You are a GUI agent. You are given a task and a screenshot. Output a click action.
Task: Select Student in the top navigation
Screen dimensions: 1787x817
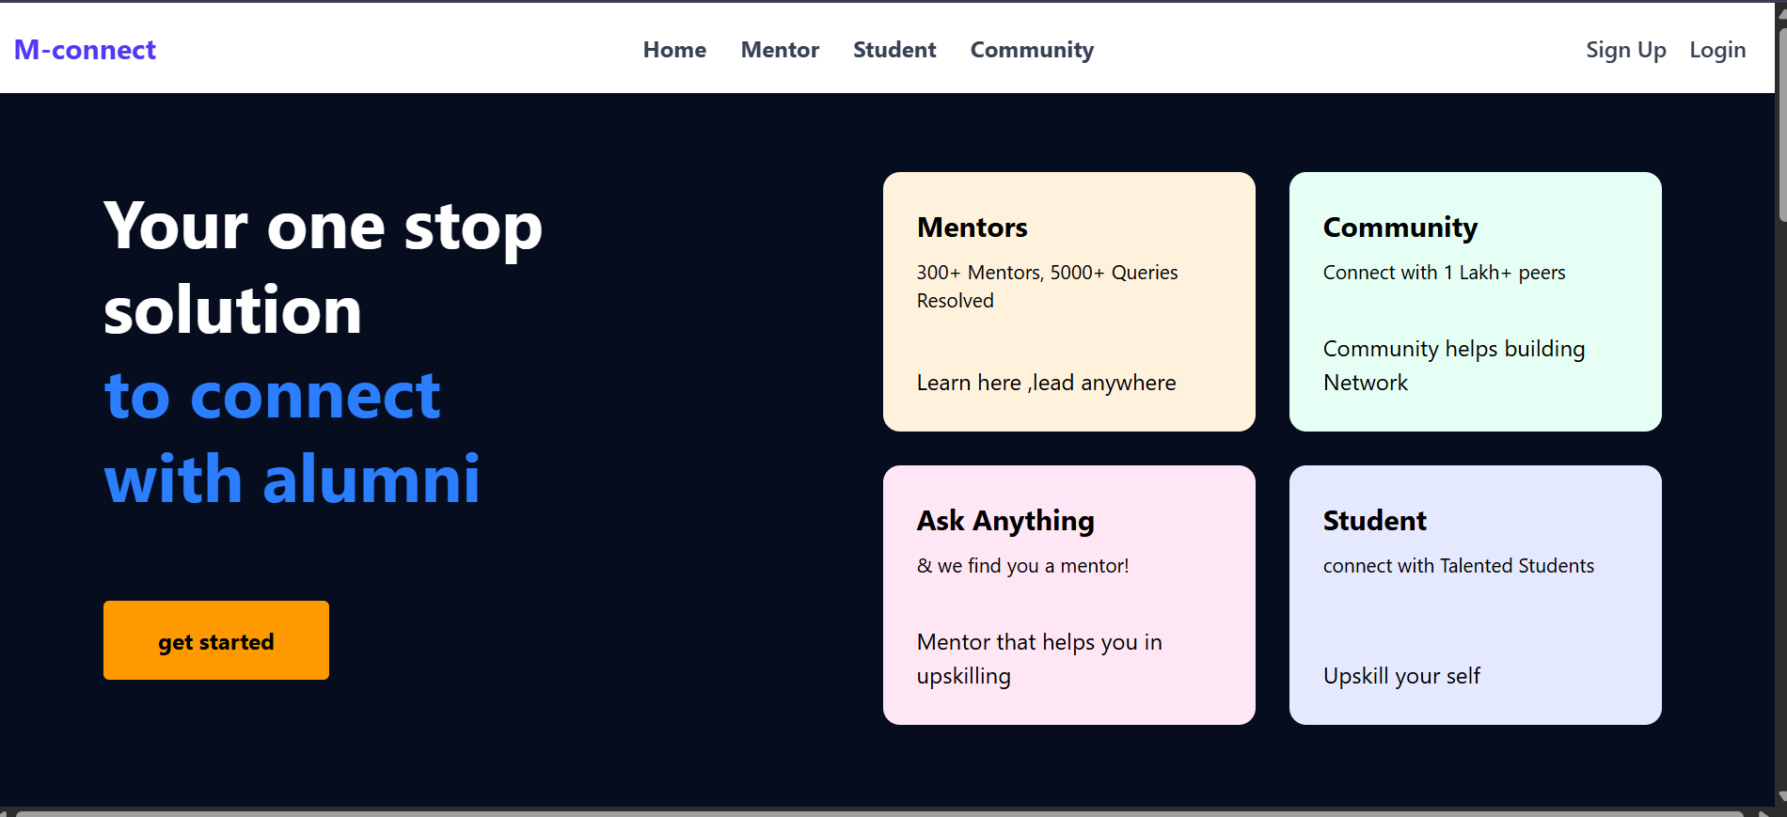(894, 50)
